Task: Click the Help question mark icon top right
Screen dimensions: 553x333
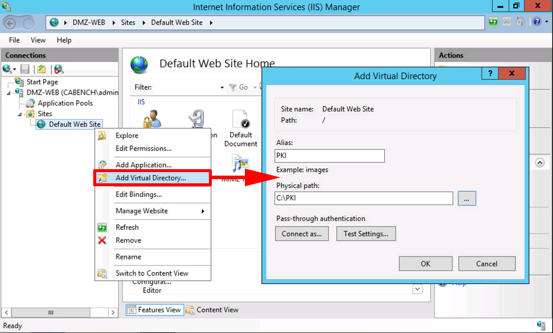Action: pyautogui.click(x=537, y=22)
